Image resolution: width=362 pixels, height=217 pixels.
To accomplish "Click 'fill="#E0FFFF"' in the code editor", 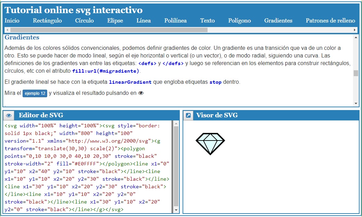I will pos(78,164).
